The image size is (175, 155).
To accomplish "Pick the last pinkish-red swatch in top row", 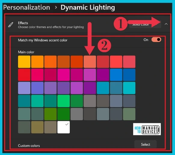I will [x=129, y=62].
